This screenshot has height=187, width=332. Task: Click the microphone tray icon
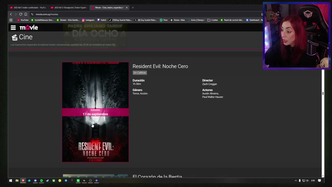tap(300, 181)
